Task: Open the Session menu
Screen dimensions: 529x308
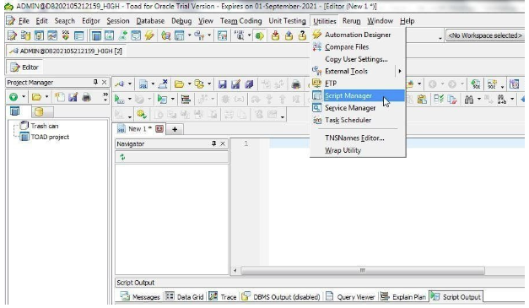Action: point(118,21)
